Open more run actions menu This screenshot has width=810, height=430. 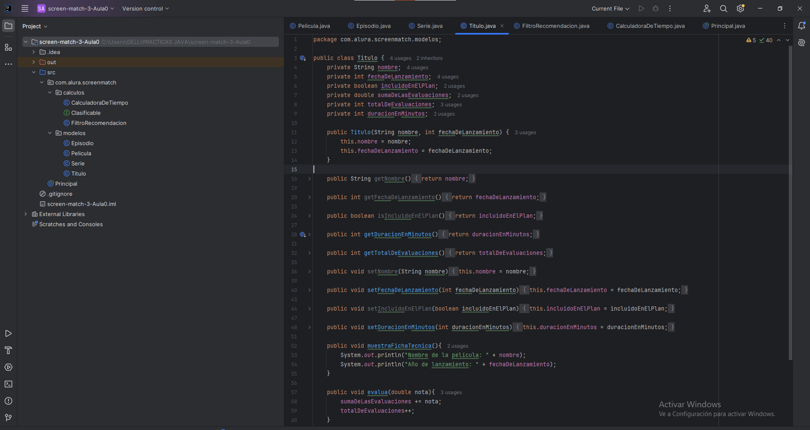click(x=670, y=8)
